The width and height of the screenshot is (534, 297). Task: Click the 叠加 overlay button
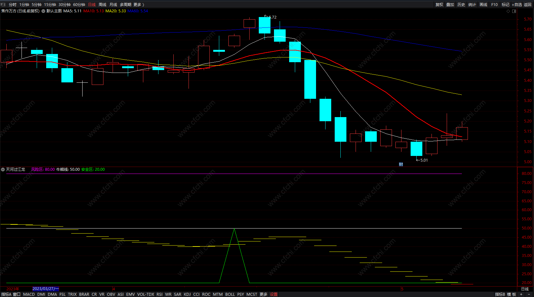[450, 4]
